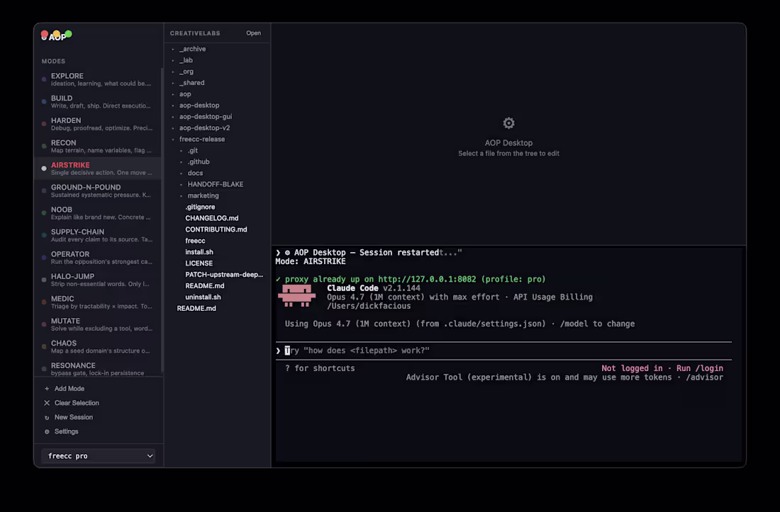This screenshot has width=780, height=512.
Task: Open CHANGELOG.md in the tree
Action: [218, 218]
